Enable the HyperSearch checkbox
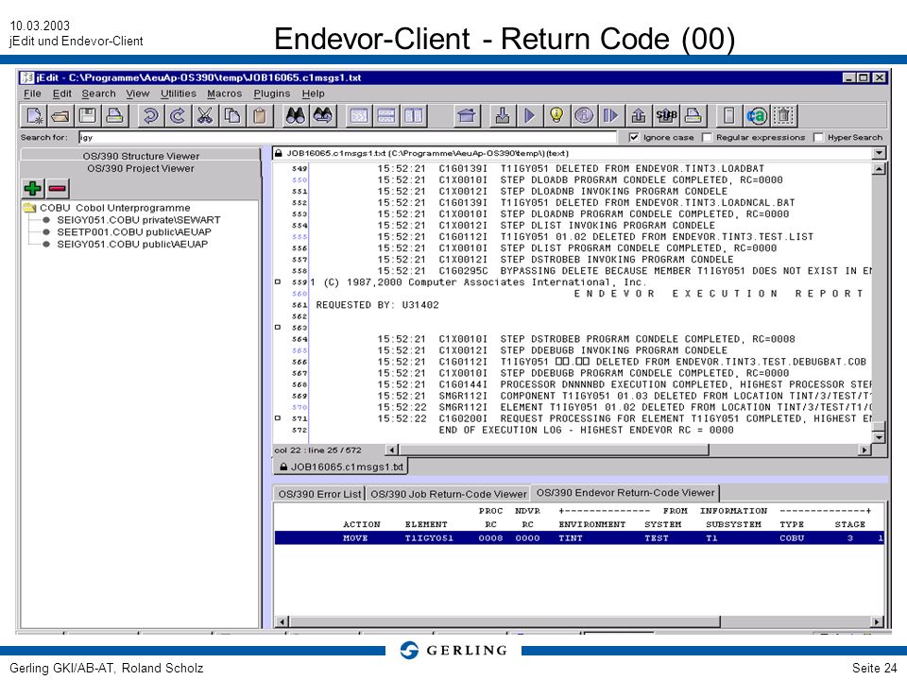This screenshot has height=680, width=907. (x=818, y=137)
